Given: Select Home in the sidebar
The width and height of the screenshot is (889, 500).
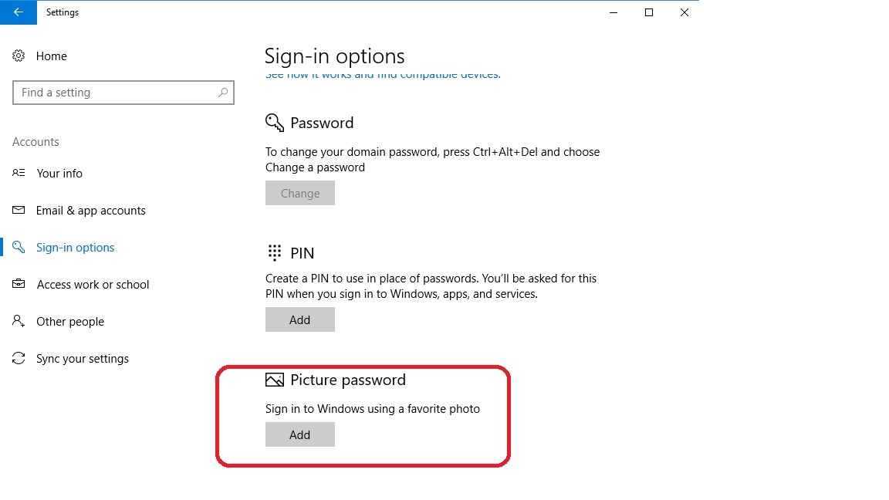Looking at the screenshot, I should coord(51,56).
